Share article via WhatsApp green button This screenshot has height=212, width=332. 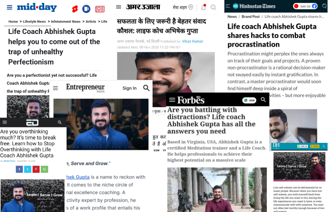click(x=45, y=169)
